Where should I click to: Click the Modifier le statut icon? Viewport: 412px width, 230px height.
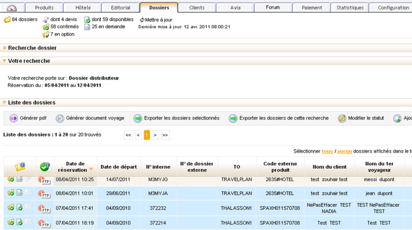[x=342, y=118]
